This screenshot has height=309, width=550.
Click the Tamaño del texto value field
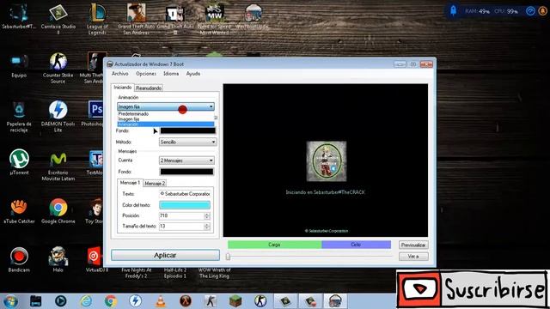[181, 227]
